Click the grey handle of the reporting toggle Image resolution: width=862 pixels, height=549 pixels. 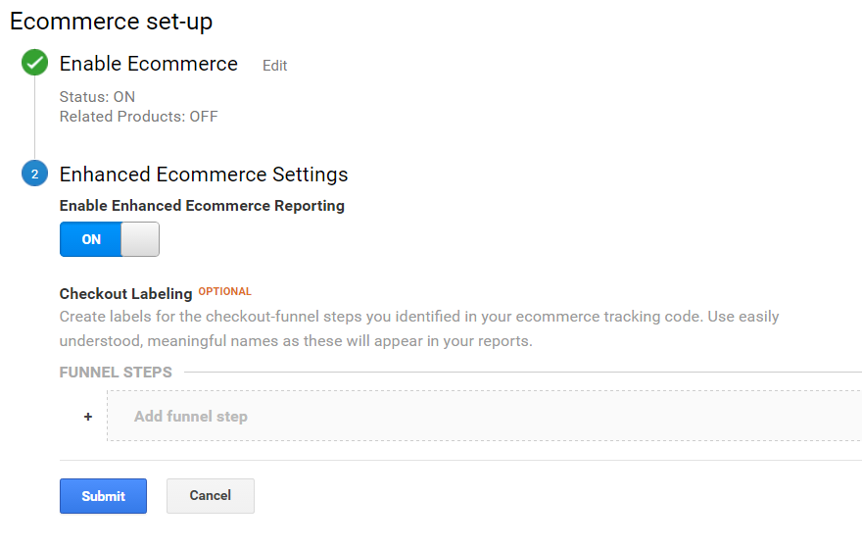(x=140, y=239)
